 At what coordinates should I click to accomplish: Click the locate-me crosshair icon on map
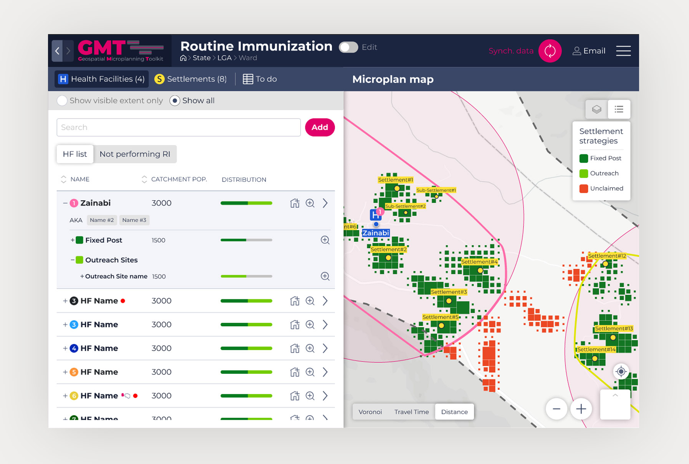[621, 372]
